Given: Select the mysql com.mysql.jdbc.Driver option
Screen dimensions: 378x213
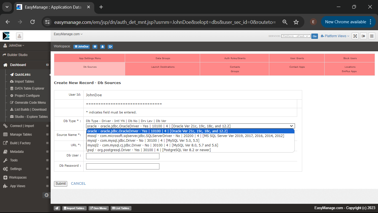Looking at the screenshot, I should coord(190,141).
